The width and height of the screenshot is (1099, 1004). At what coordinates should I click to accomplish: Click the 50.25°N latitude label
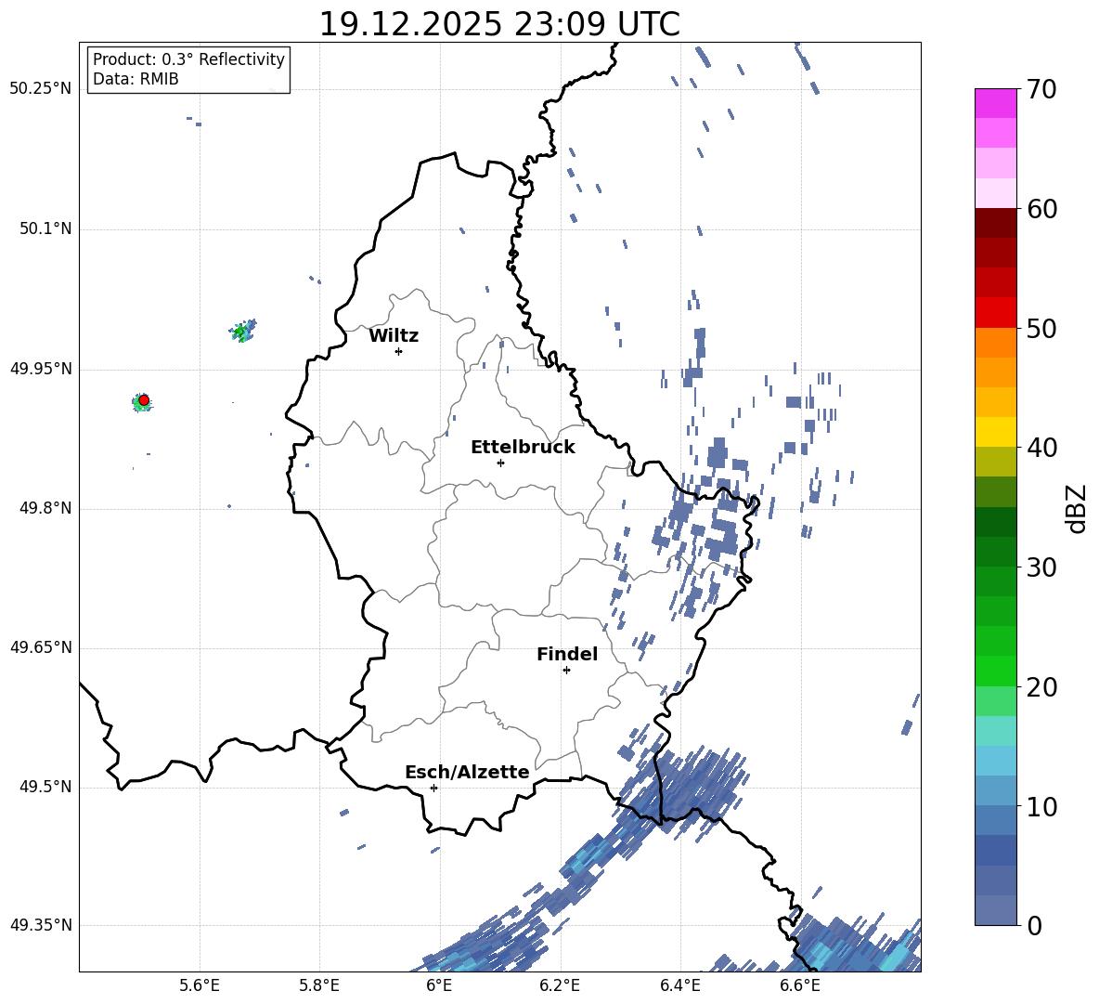[41, 89]
